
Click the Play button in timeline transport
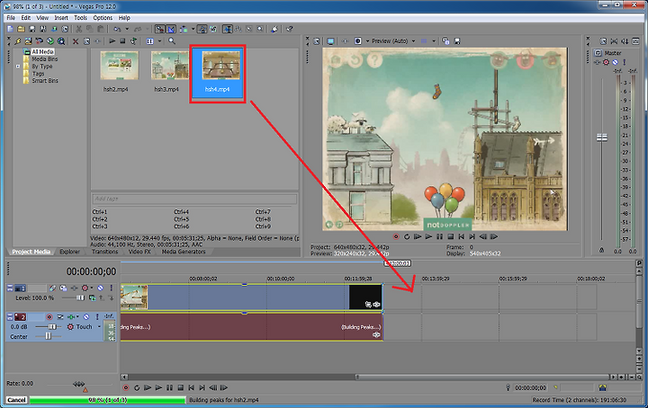[x=158, y=388]
